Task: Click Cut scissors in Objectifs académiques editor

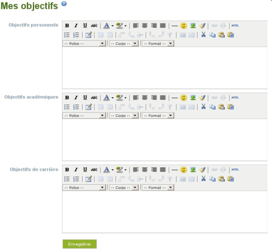Action: click(x=203, y=106)
